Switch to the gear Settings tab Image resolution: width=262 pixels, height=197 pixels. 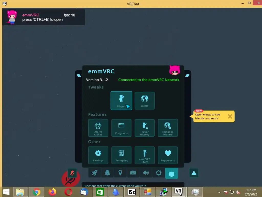(159, 173)
